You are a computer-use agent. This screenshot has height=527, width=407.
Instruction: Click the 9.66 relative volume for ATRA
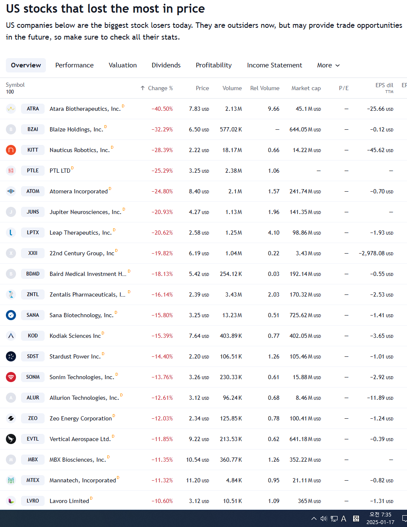(274, 109)
